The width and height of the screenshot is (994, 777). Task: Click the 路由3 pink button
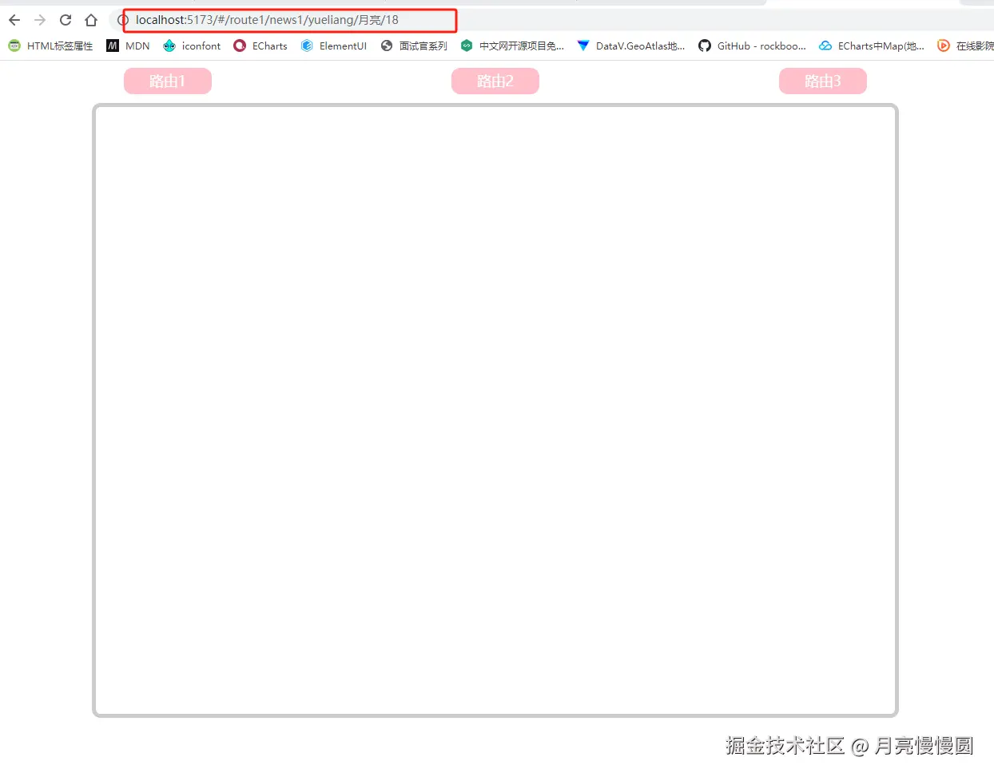(823, 81)
